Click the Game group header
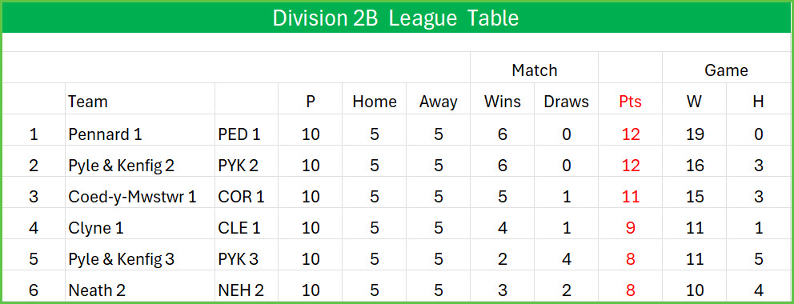Image resolution: width=794 pixels, height=304 pixels. 726,70
